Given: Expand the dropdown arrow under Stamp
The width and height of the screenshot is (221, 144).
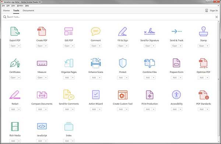Looking at the screenshot, I should 207,46.
